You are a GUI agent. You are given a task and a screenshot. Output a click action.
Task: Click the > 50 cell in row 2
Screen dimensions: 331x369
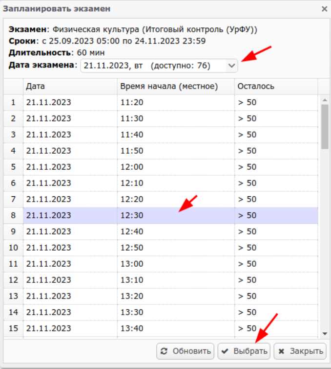point(276,118)
